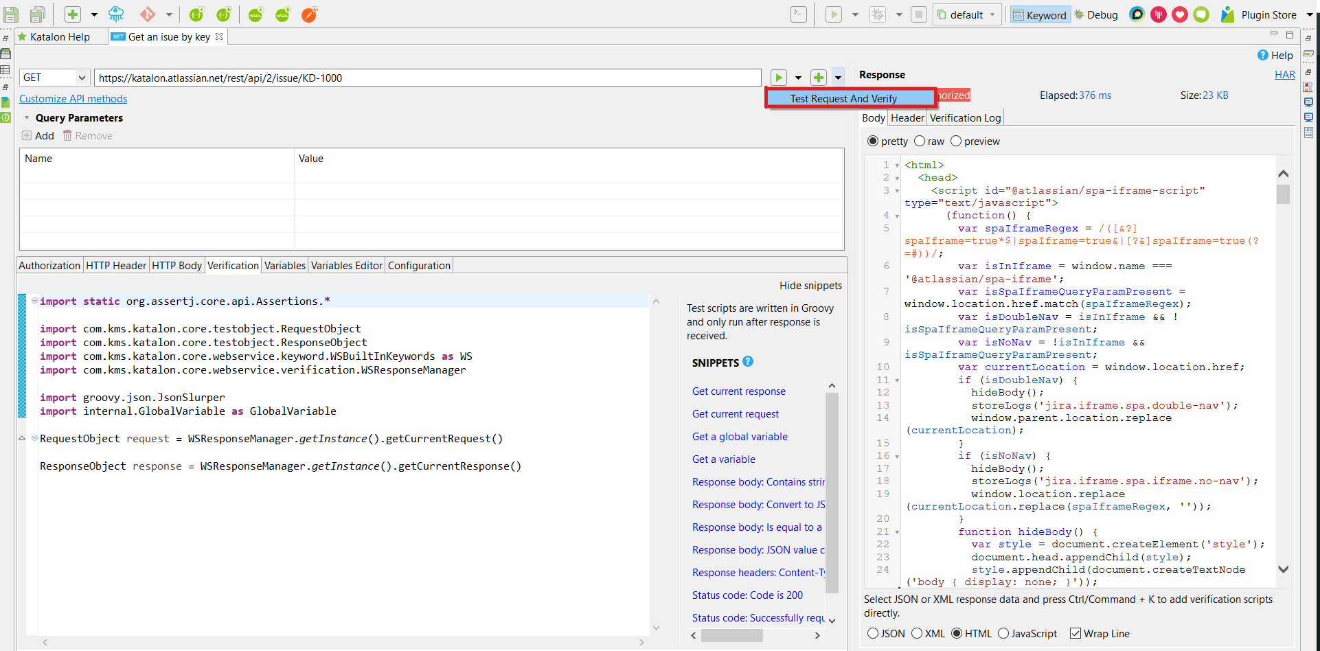Viewport: 1320px width, 651px height.
Task: Click Hide snippets link
Action: tap(810, 285)
